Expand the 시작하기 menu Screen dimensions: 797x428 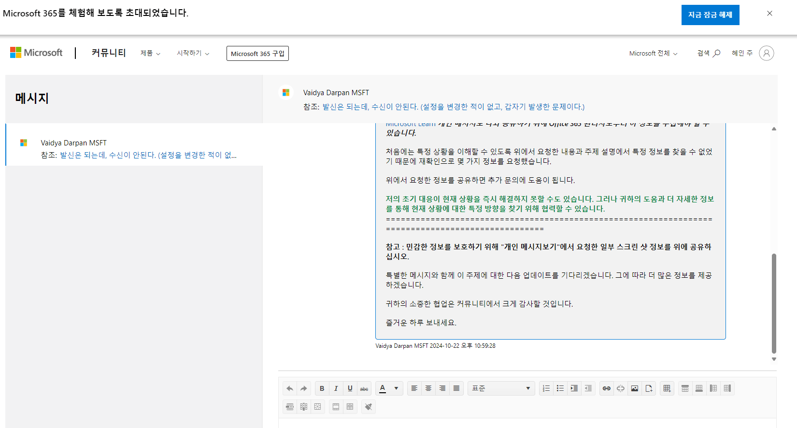click(x=193, y=53)
